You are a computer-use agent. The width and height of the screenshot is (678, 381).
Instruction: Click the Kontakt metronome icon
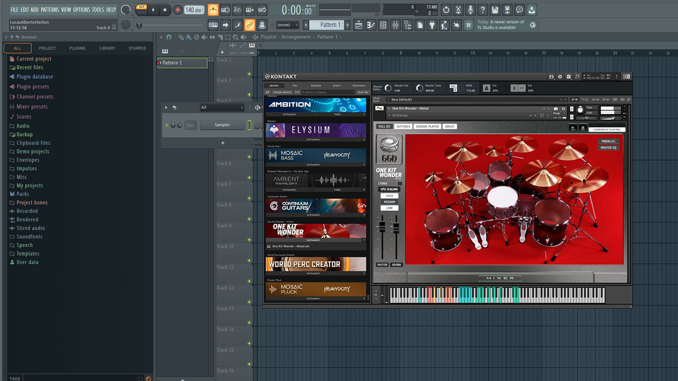487,88
